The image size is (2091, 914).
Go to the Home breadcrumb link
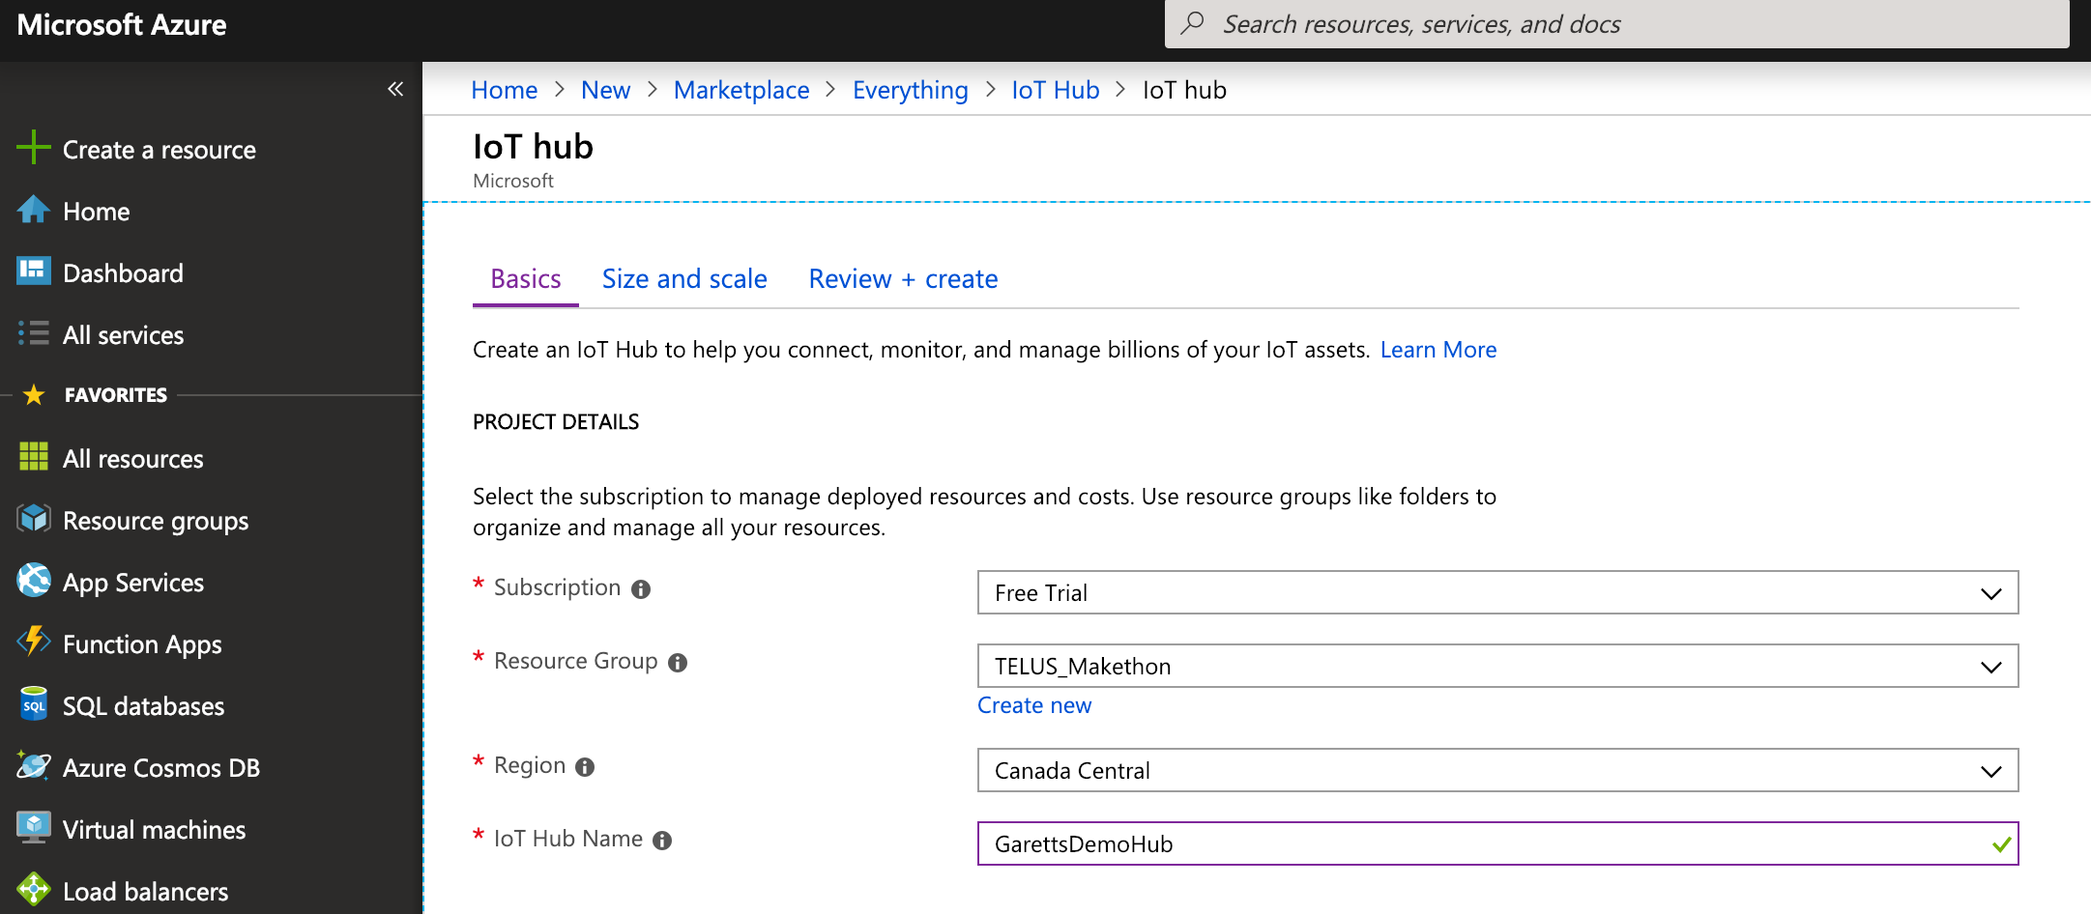[x=505, y=90]
